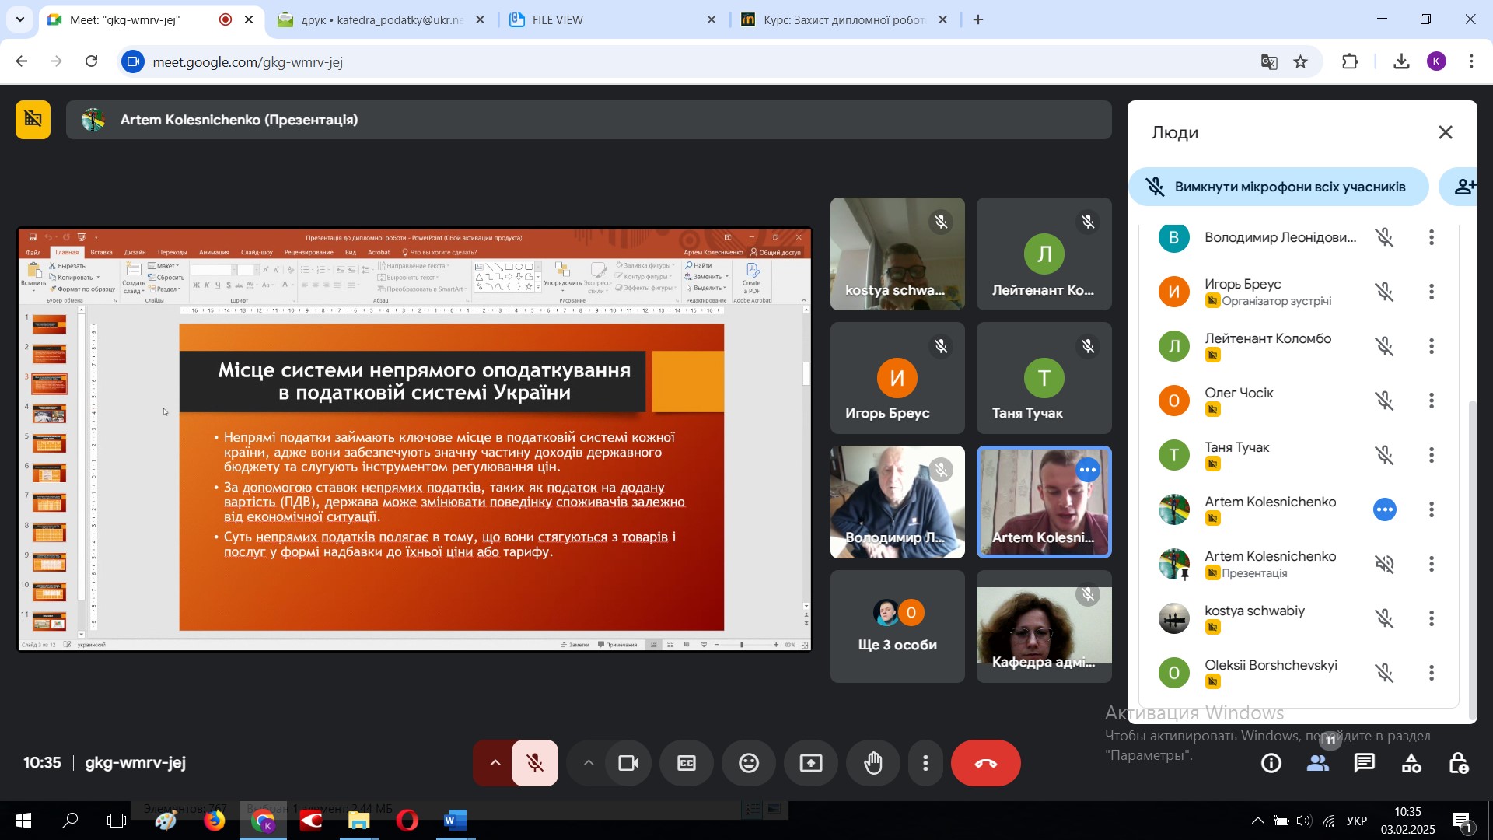Toggle the people panel icon

point(1318,764)
